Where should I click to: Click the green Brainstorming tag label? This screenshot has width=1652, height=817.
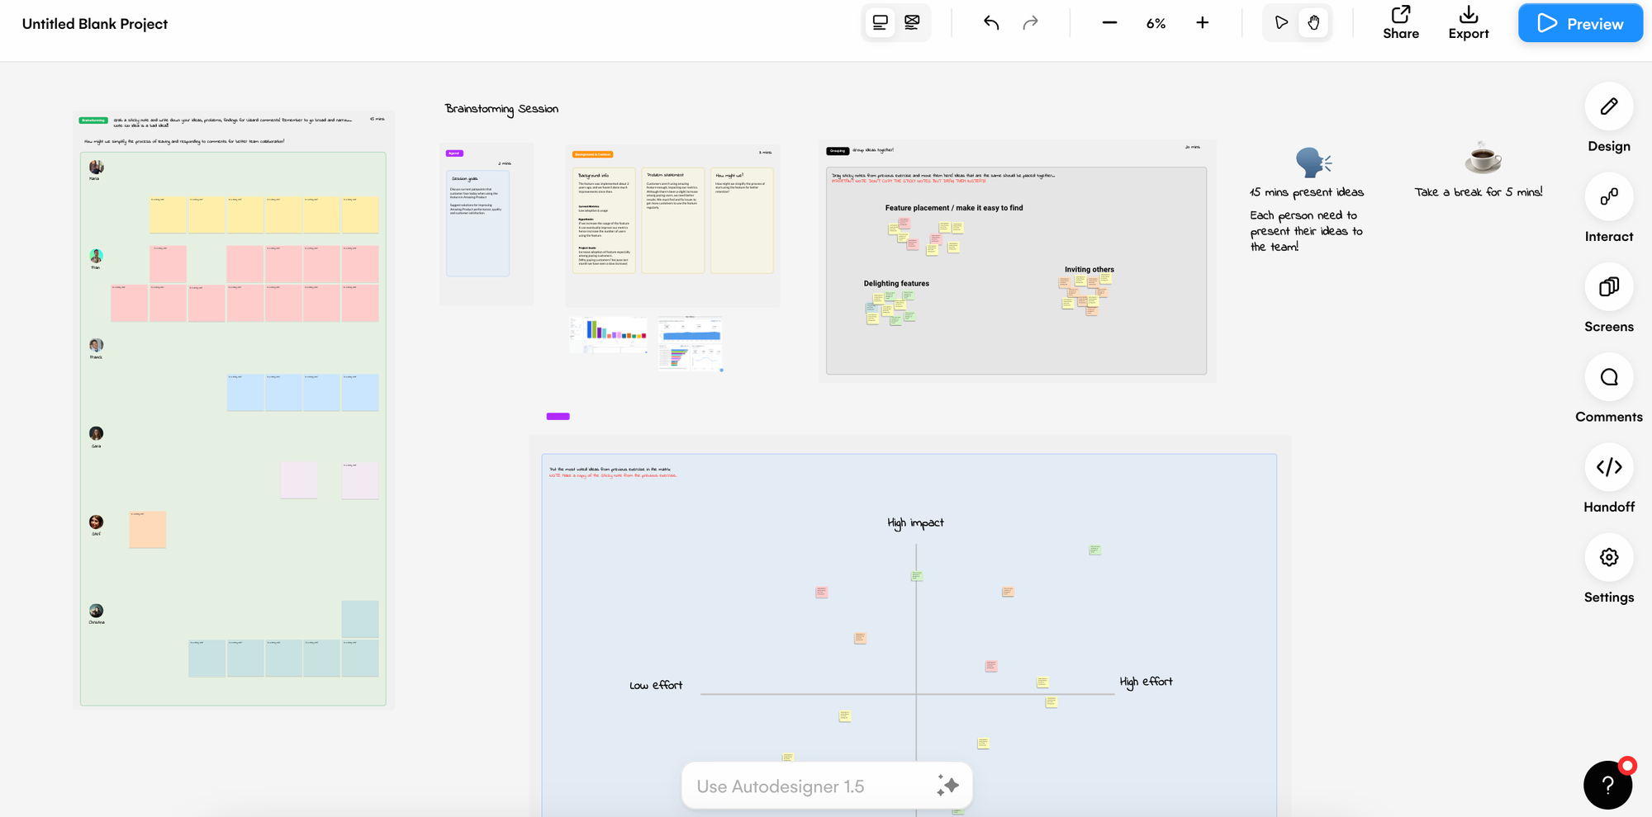point(93,120)
